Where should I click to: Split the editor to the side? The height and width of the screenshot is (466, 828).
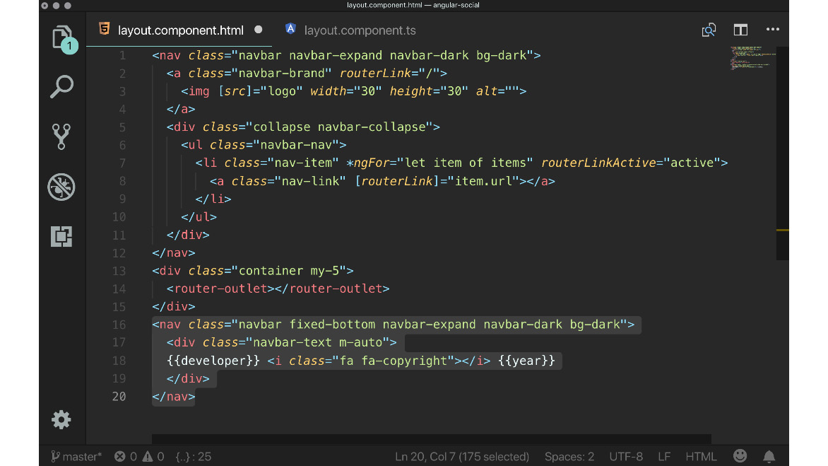coord(740,30)
